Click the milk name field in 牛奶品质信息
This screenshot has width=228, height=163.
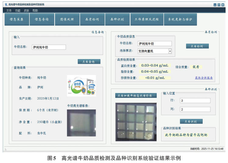click(x=155, y=43)
